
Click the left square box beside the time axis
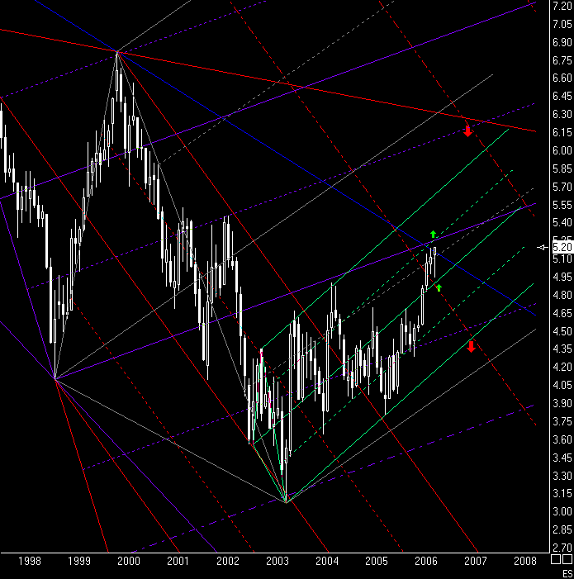(x=556, y=559)
